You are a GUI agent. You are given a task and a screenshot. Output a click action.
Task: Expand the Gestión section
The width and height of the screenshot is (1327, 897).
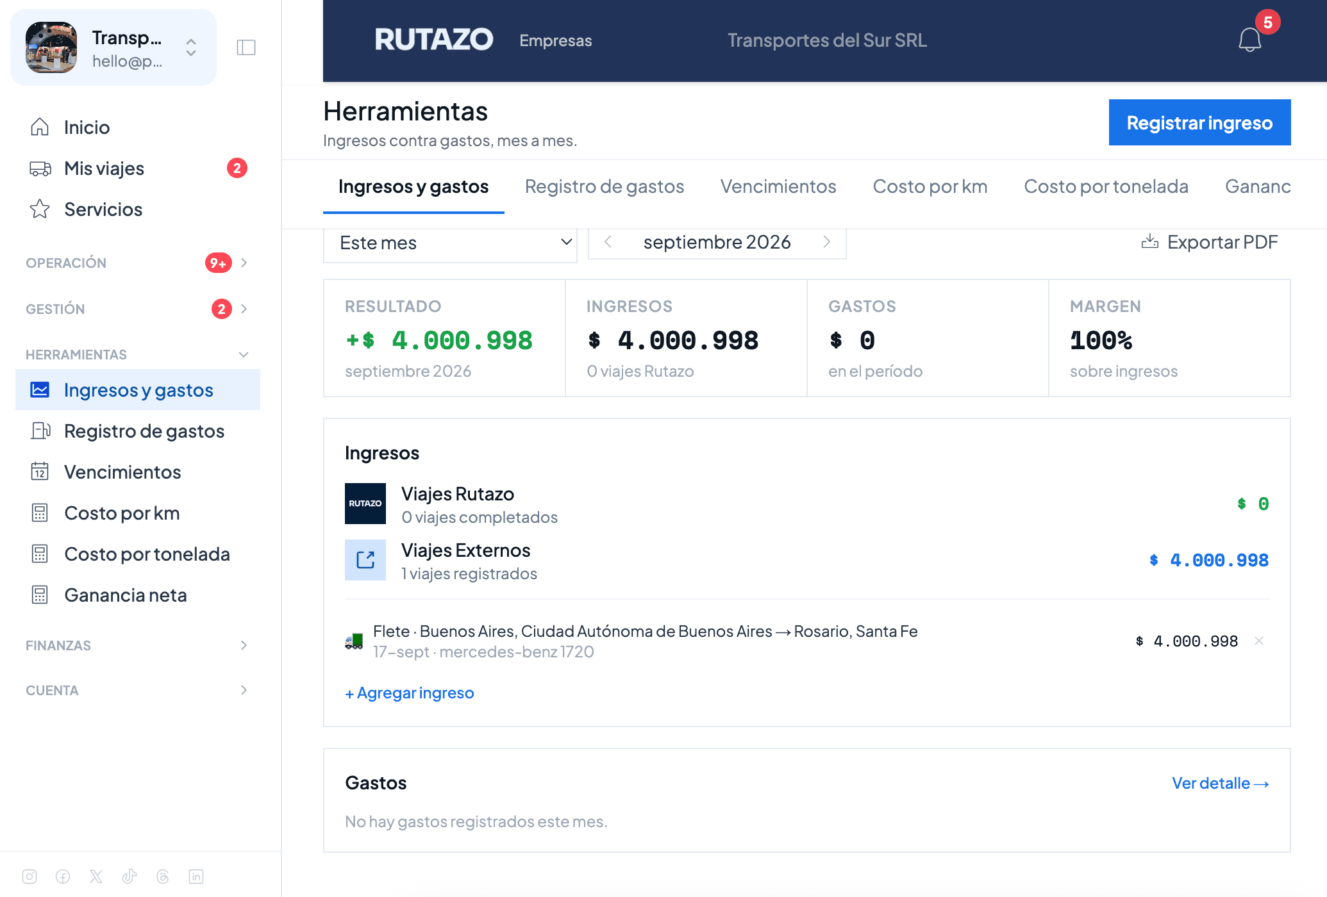(x=137, y=309)
